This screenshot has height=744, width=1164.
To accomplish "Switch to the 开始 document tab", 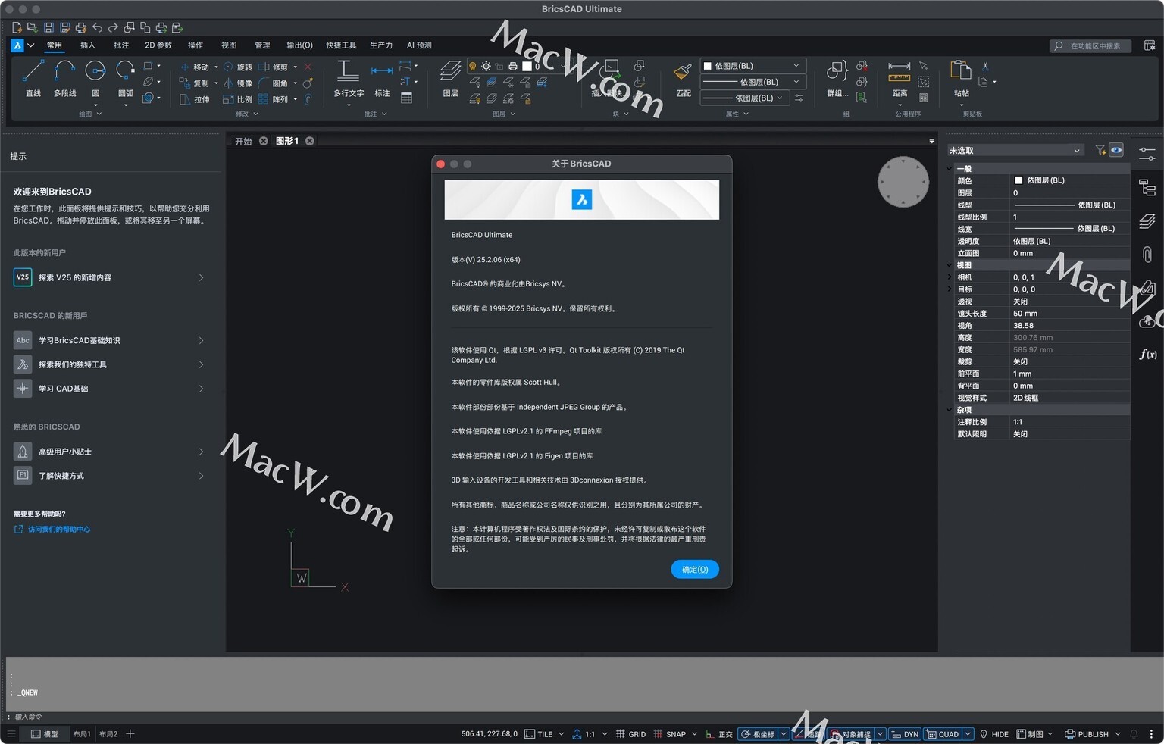I will tap(243, 141).
